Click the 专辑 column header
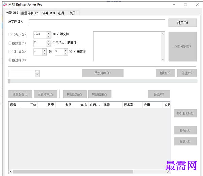Screen dimensions: 203x176 tap(153, 105)
